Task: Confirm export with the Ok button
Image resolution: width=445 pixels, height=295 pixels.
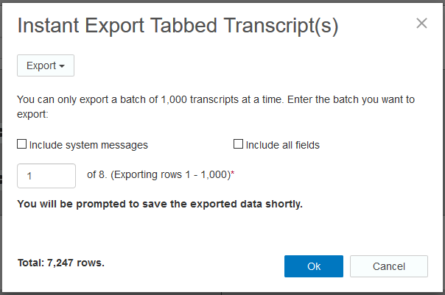Action: (x=313, y=266)
